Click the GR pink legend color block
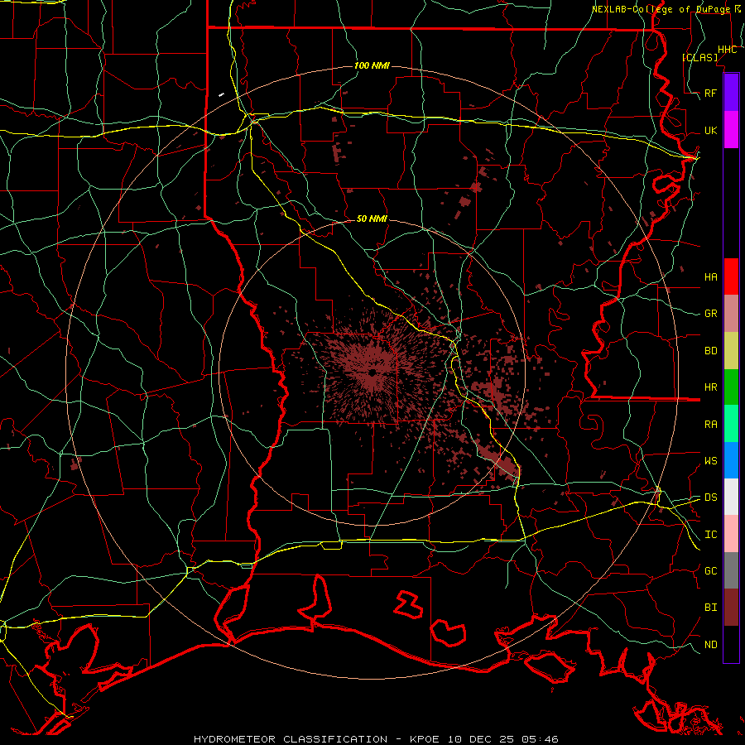This screenshot has height=745, width=745. pos(731,314)
